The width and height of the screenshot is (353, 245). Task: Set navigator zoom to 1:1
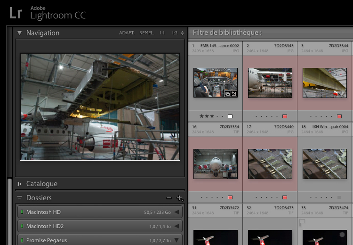click(162, 33)
